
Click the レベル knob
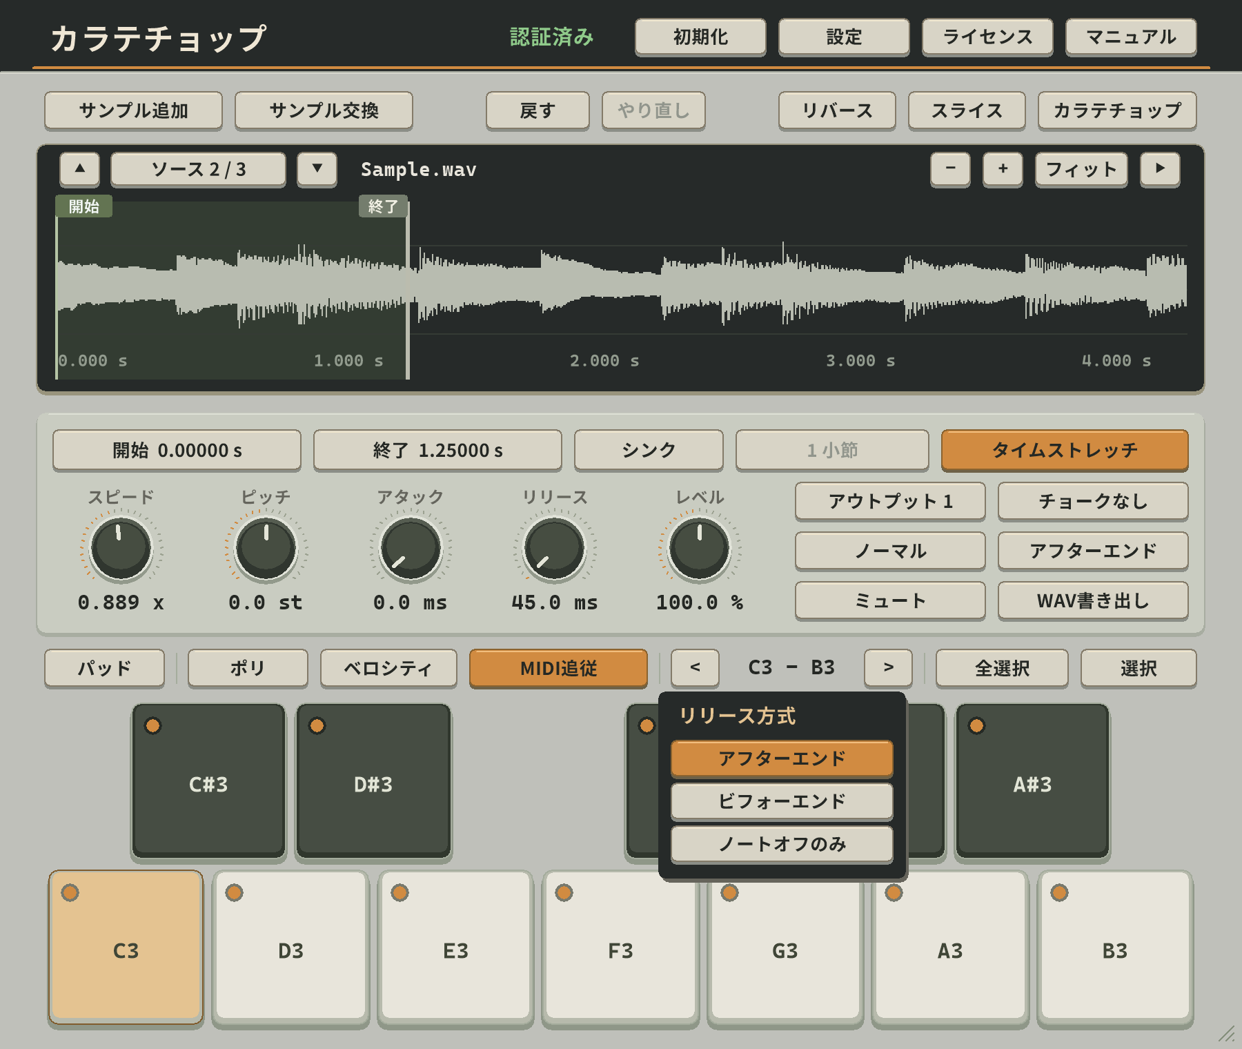pyautogui.click(x=700, y=549)
